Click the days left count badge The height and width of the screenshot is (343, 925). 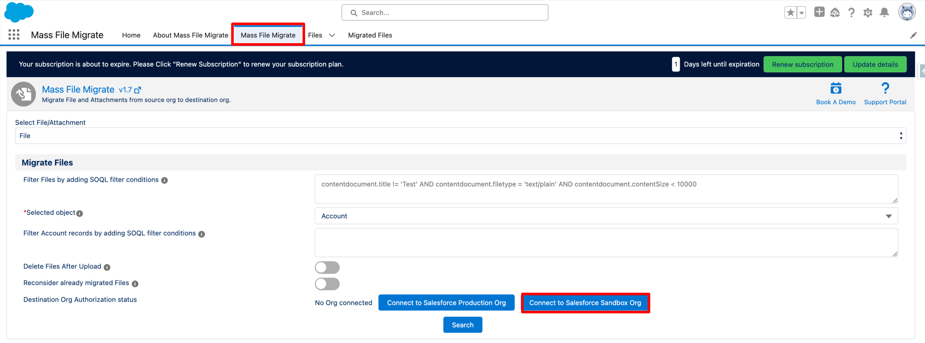[675, 64]
